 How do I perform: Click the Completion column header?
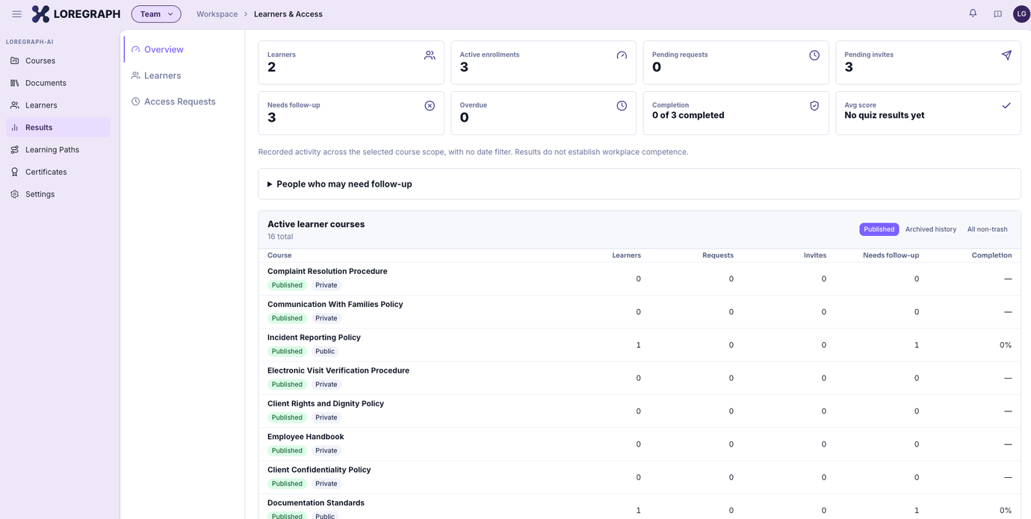click(x=991, y=255)
